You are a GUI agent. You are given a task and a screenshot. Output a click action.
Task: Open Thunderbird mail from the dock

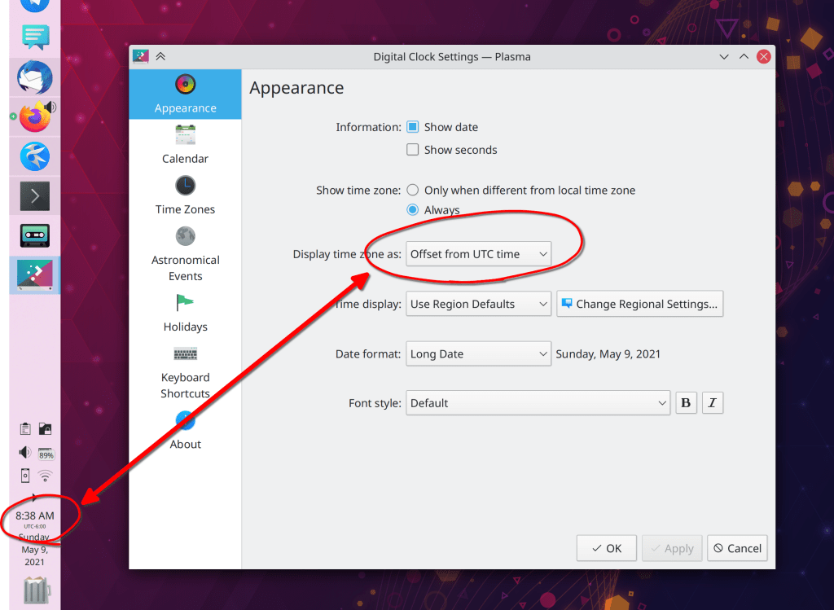tap(35, 78)
